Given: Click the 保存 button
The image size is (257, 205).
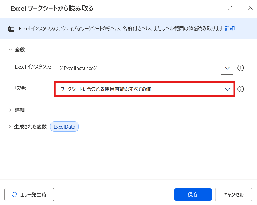Looking at the screenshot, I should pos(193,195).
